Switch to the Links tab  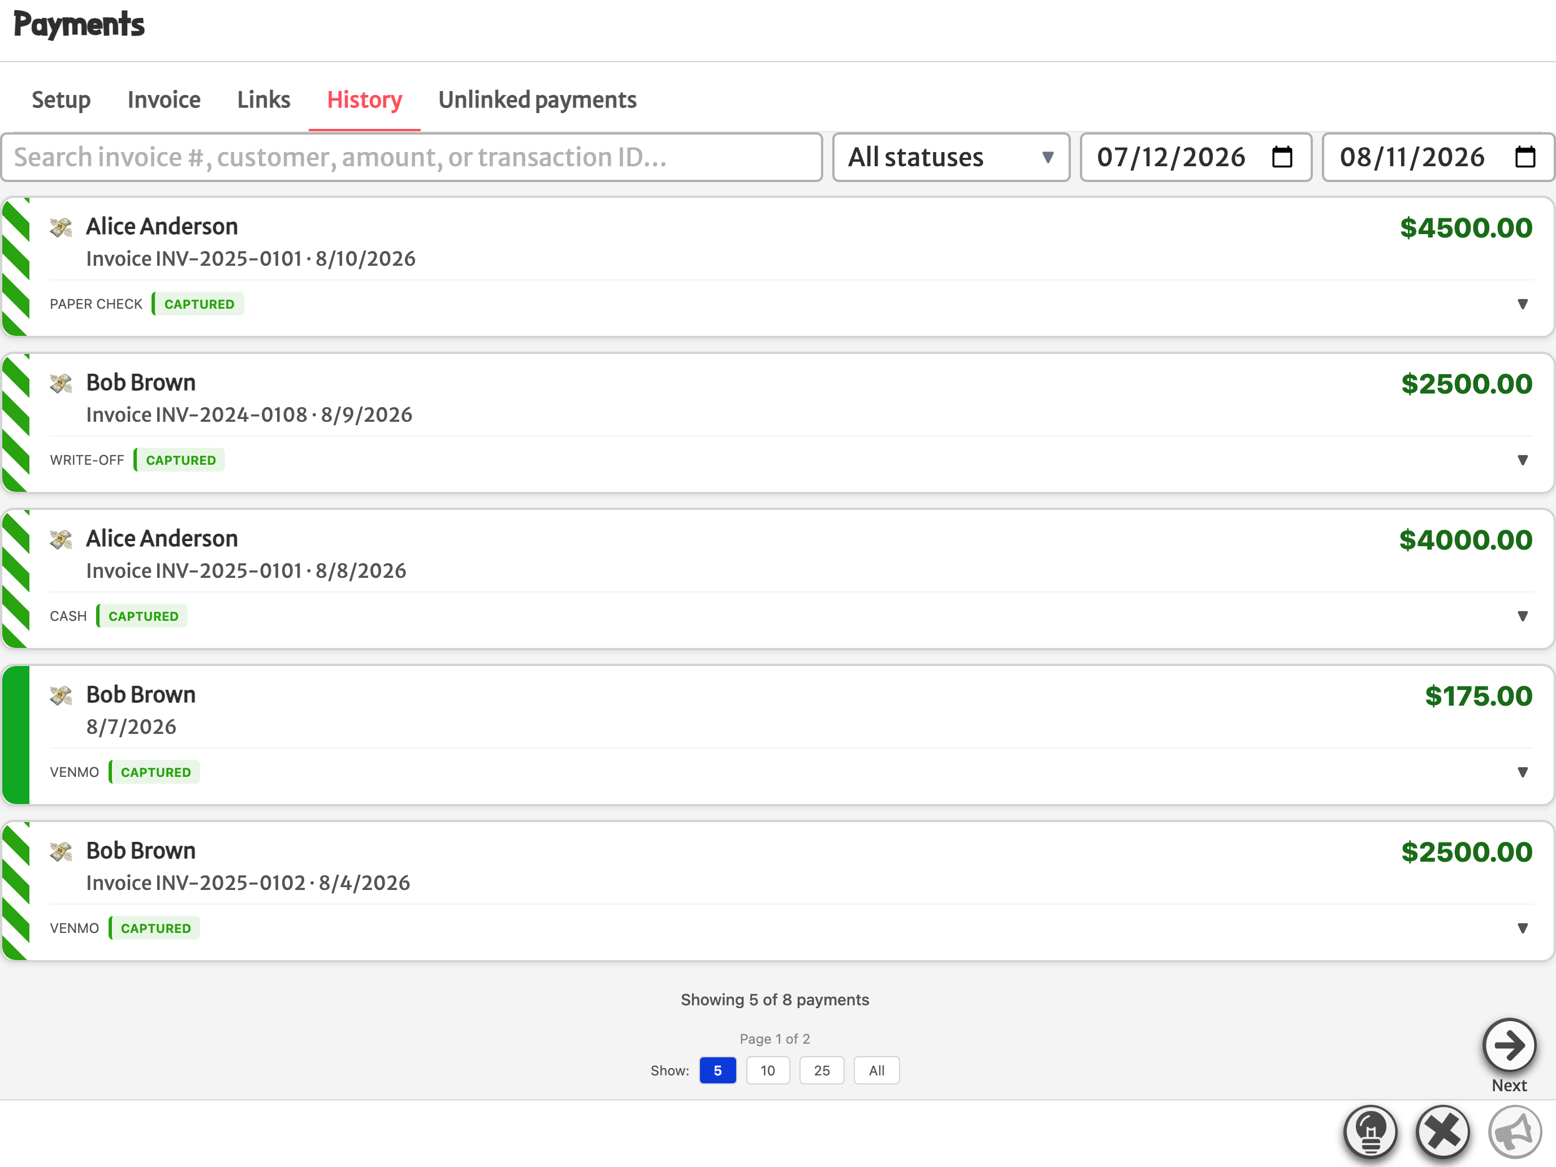click(264, 100)
